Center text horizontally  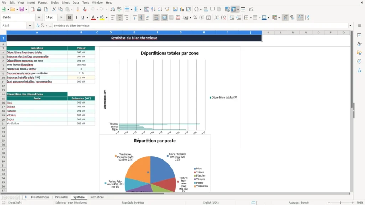(119, 17)
